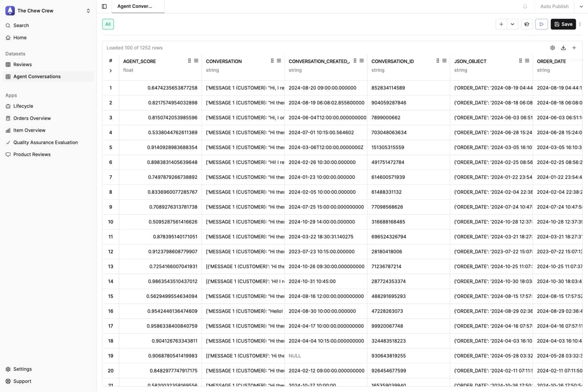Screen dimensions: 588x392
Task: Open the three-dot menu beside Save
Action: 580,24
